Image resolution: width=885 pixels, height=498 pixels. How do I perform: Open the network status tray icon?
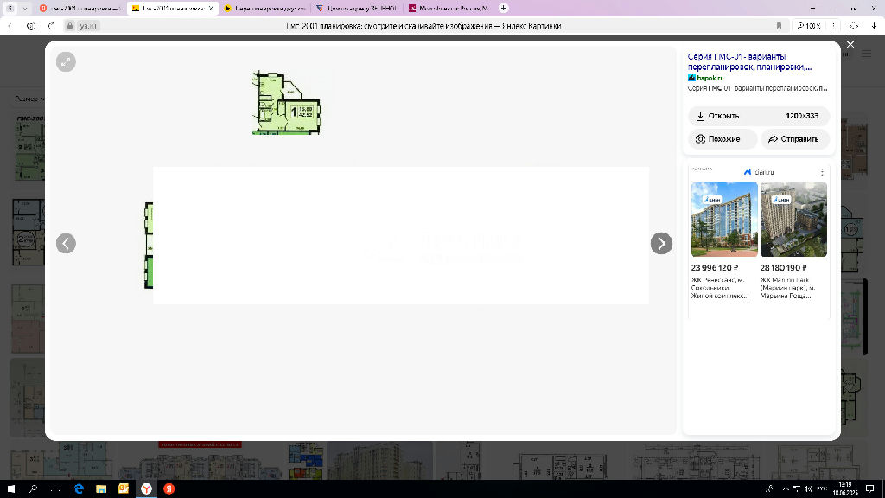coord(796,489)
